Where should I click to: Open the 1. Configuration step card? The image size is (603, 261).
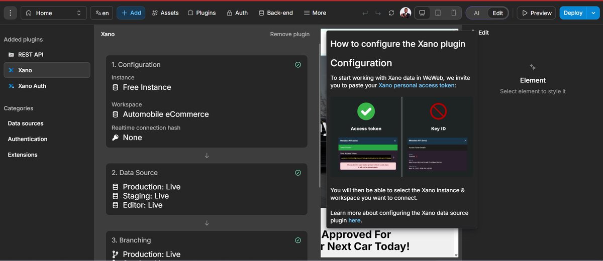[x=207, y=101]
